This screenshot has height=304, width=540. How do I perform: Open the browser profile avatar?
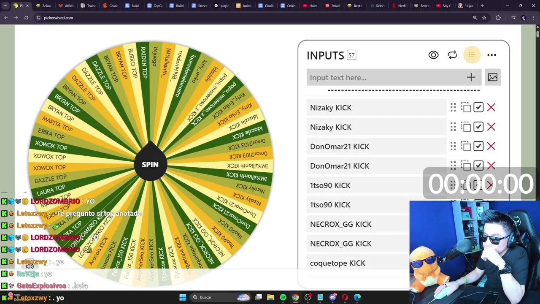(x=524, y=18)
